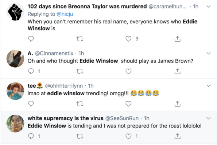Screen dimensions: 217x145
Task: Open the @ohhhterrilynn tweet options chevron
Action: (x=208, y=86)
